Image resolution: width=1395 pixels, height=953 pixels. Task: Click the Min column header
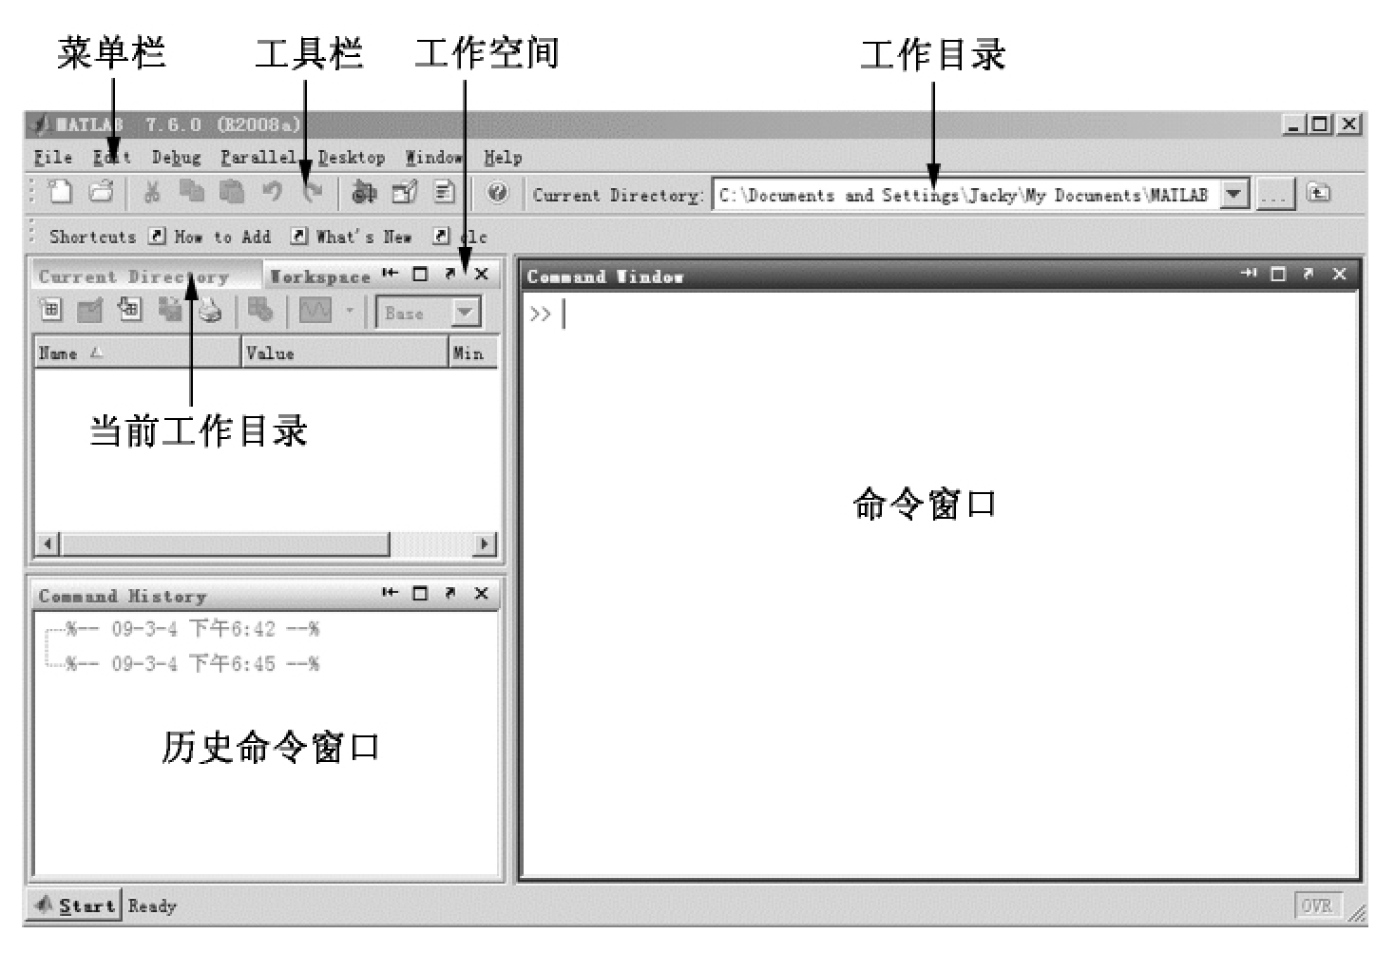coord(473,353)
